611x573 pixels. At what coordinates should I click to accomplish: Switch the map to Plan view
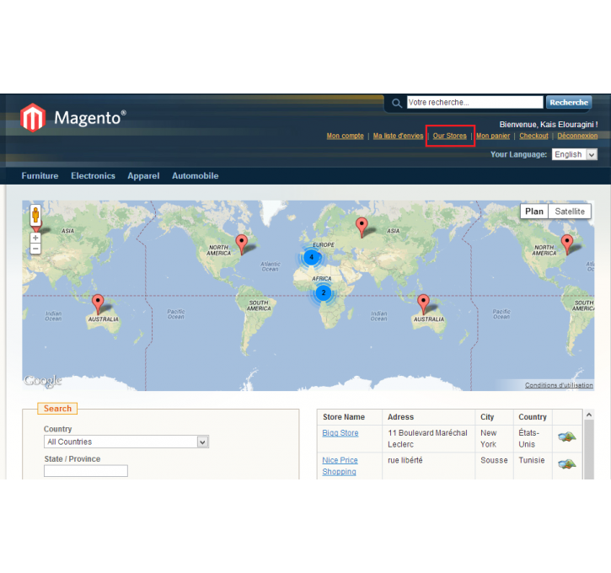(x=533, y=212)
